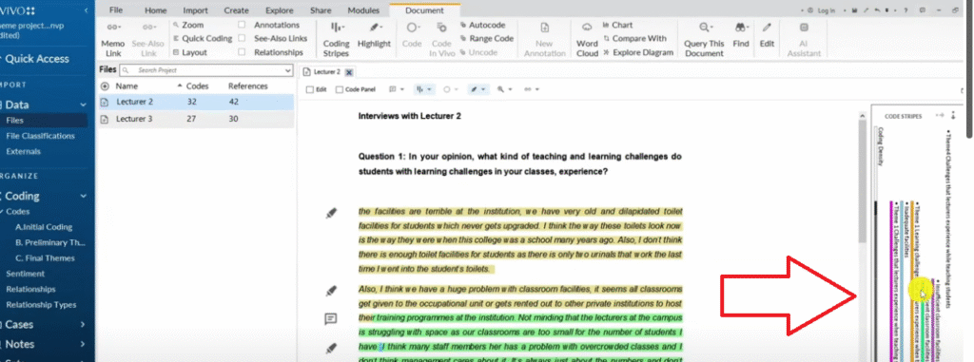Click Quick Coding in the ribbon
The image size is (974, 362).
202,39
